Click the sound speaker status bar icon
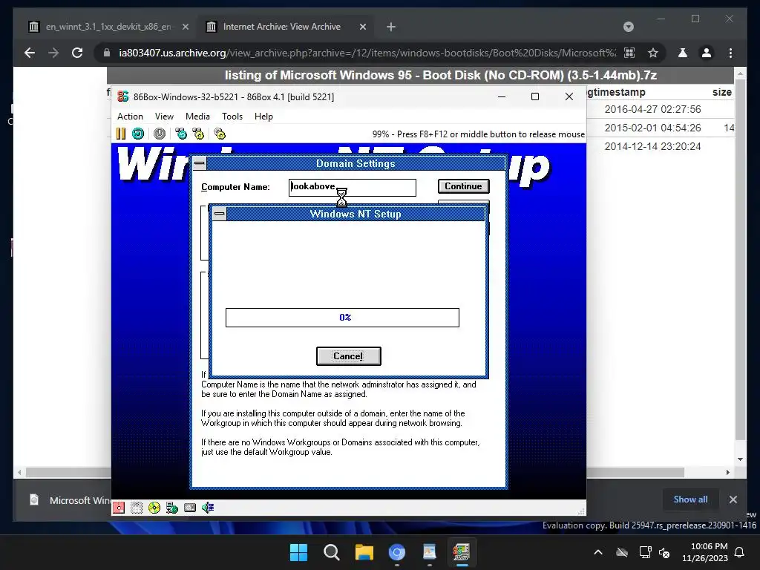Viewport: 760px width, 570px height. coord(208,508)
